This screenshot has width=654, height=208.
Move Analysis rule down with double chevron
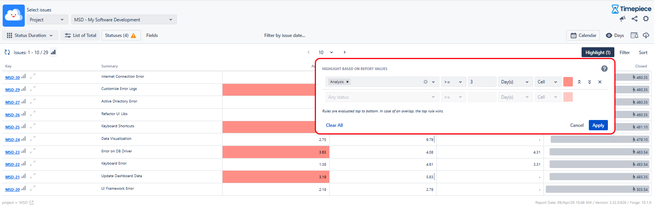click(590, 82)
